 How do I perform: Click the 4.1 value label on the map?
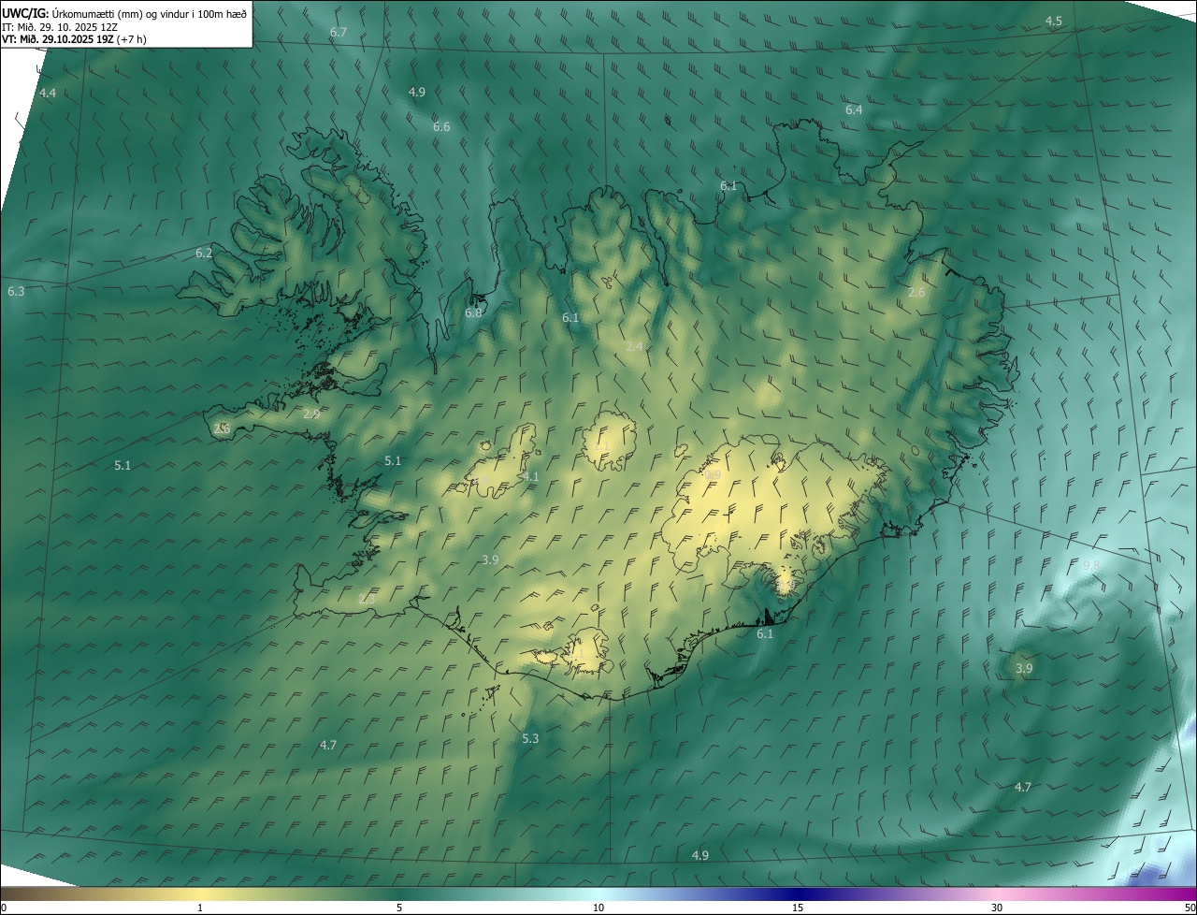(531, 476)
